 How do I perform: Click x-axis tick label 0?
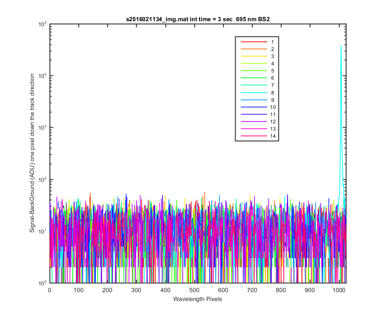point(50,290)
